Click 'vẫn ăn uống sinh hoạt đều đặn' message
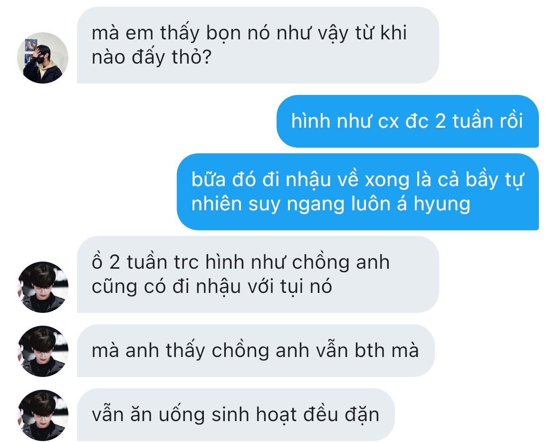Viewport: 556px width, 442px height. (236, 415)
